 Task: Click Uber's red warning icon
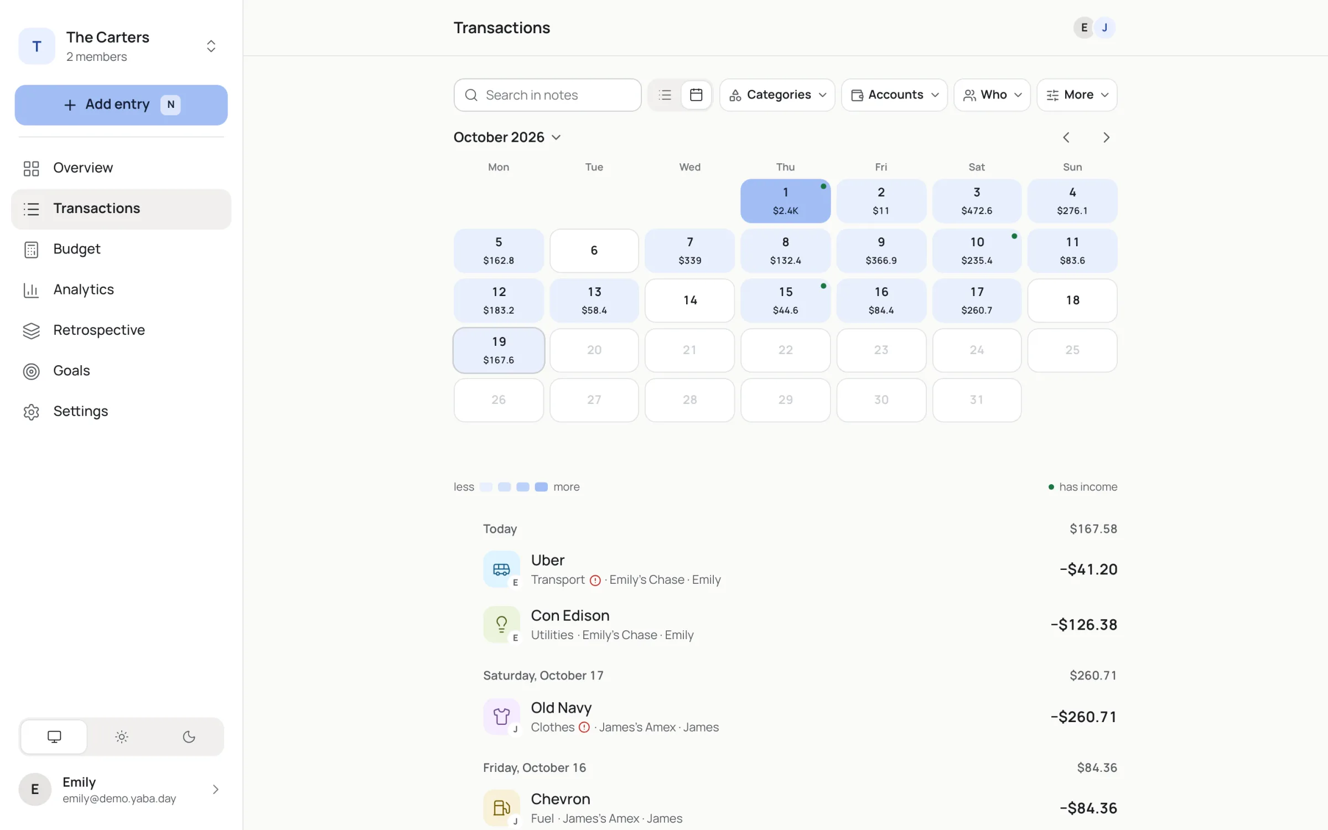[595, 580]
